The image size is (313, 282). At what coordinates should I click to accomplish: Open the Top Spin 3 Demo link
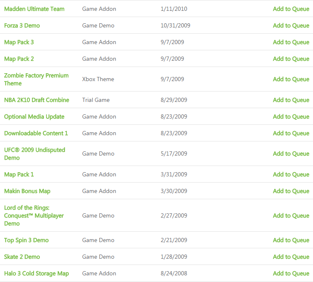(26, 240)
